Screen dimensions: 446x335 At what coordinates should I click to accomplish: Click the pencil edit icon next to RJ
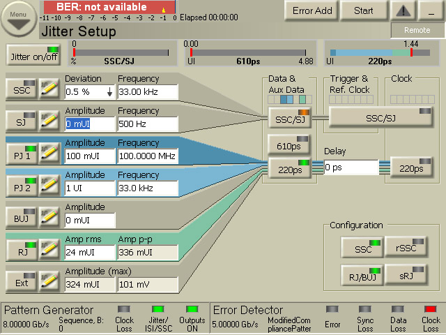click(x=49, y=248)
